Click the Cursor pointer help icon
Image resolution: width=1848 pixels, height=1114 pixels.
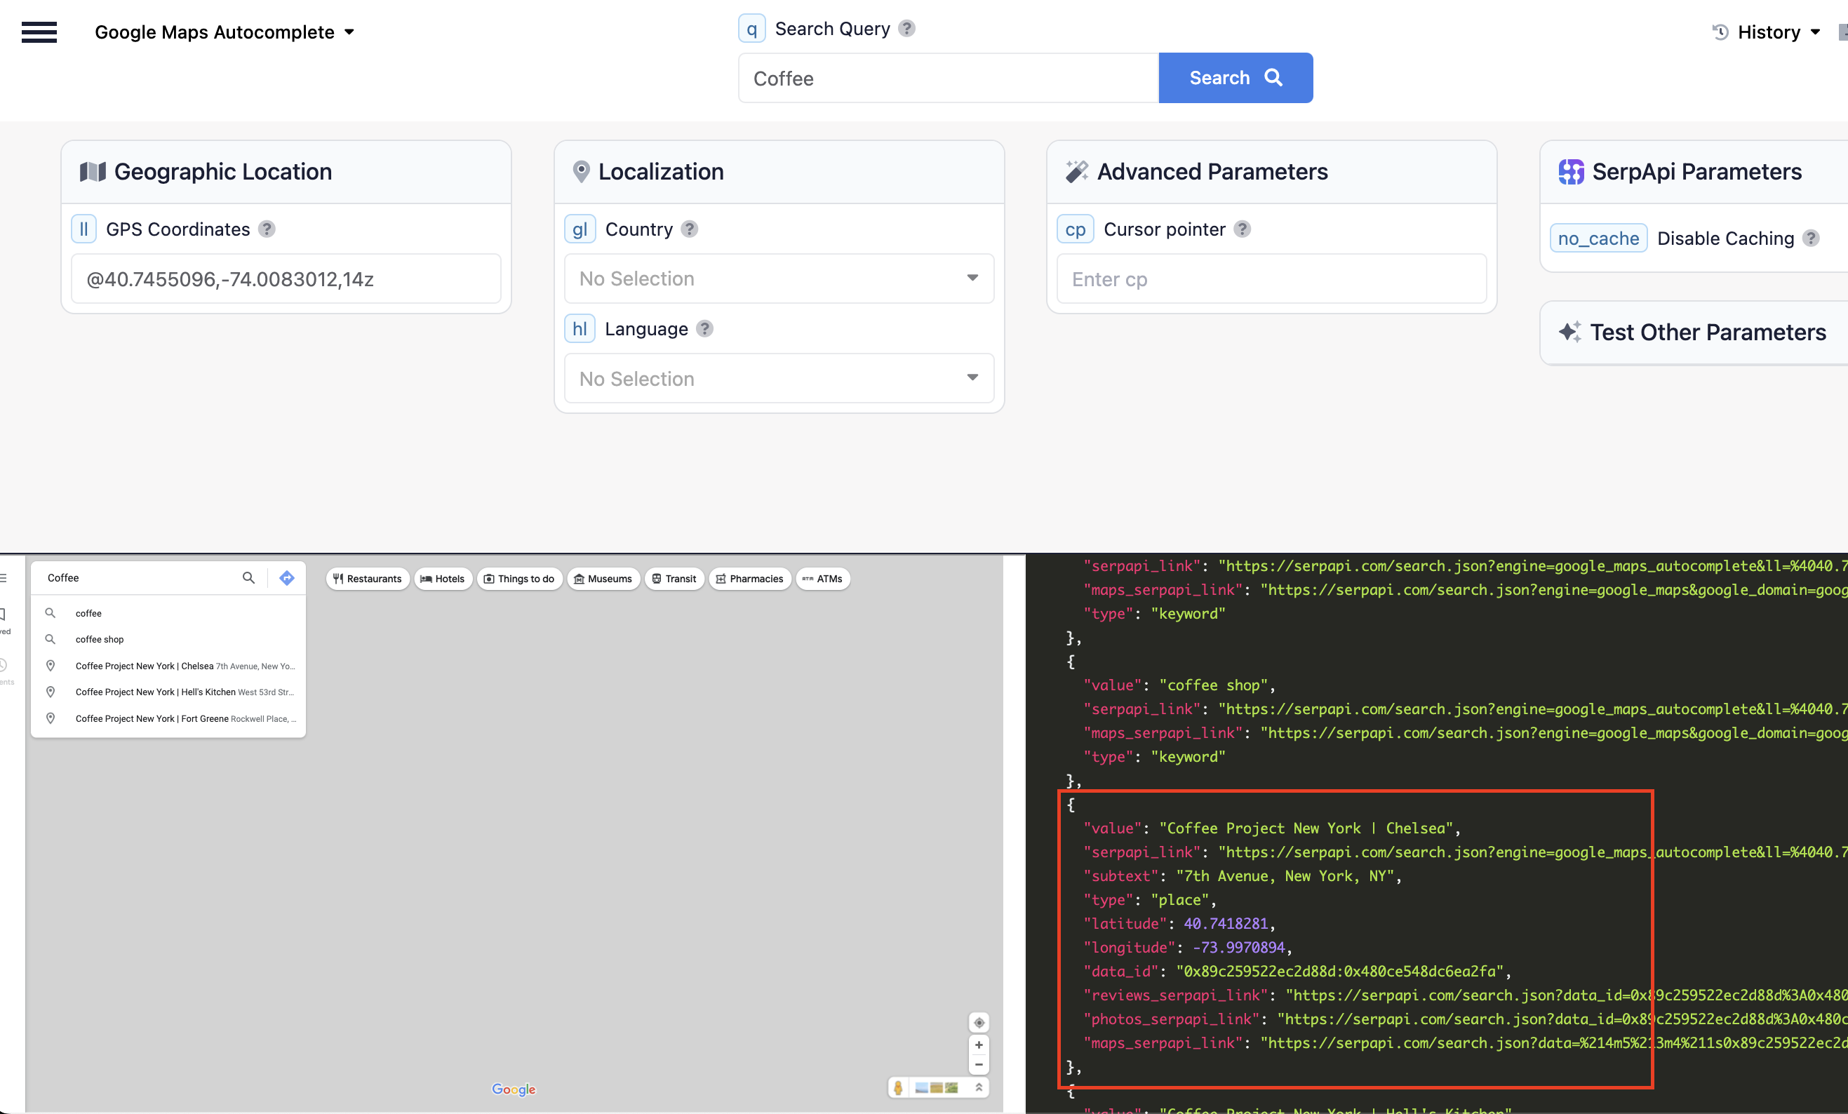click(x=1242, y=229)
